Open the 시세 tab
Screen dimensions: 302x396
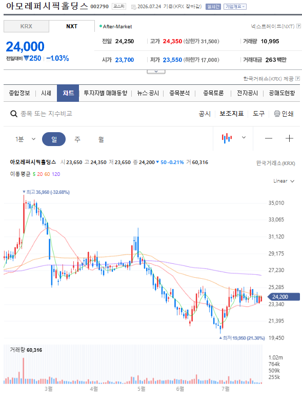click(46, 93)
